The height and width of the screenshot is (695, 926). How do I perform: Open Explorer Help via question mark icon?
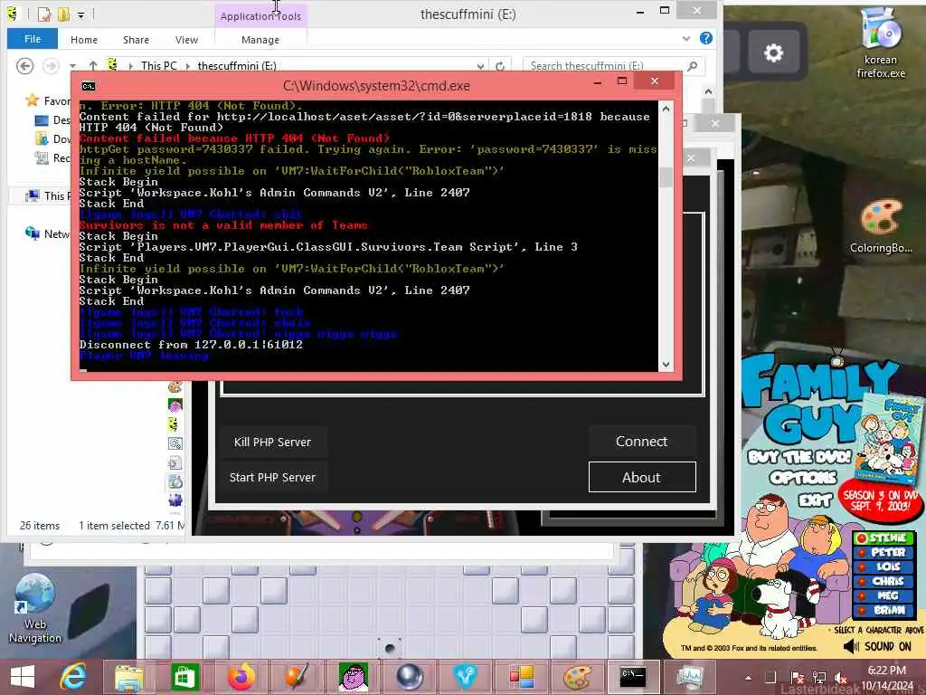[705, 38]
